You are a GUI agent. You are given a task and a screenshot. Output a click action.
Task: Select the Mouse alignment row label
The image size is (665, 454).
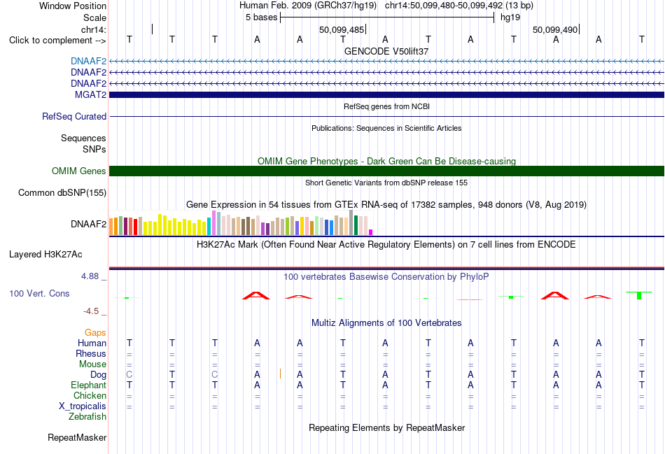93,364
